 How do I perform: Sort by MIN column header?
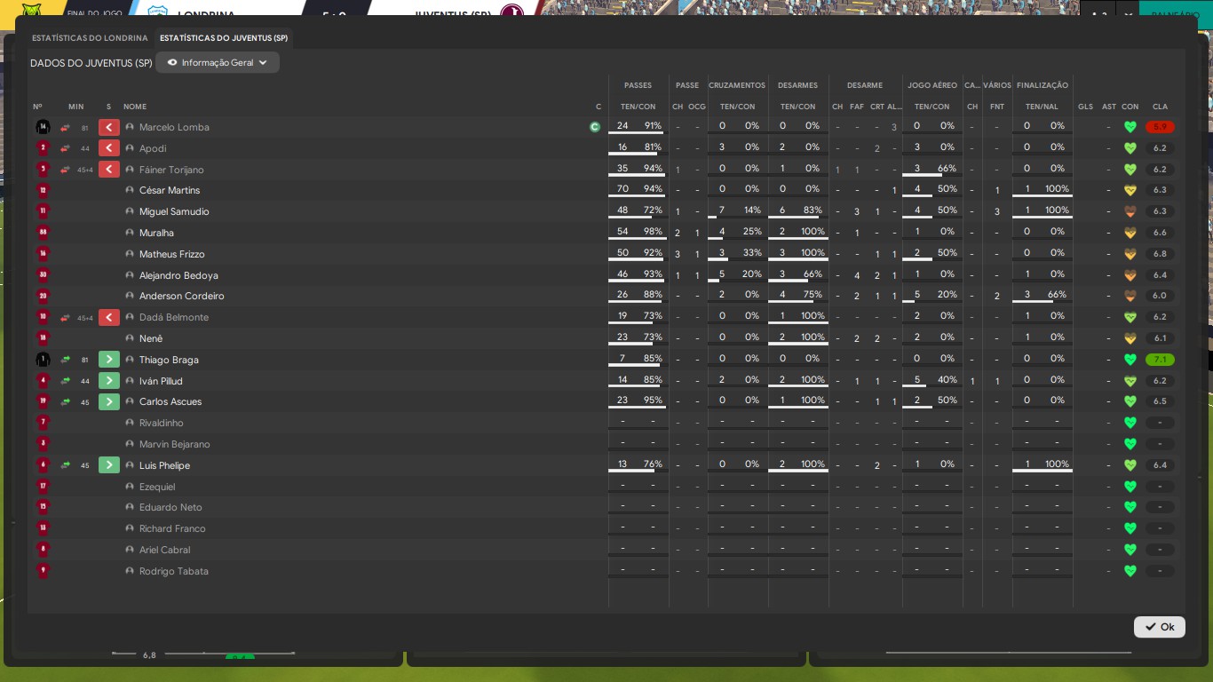76,107
